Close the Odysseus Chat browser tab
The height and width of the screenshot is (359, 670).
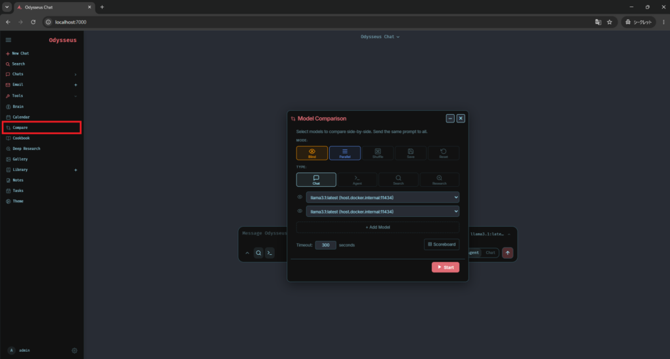pos(90,7)
